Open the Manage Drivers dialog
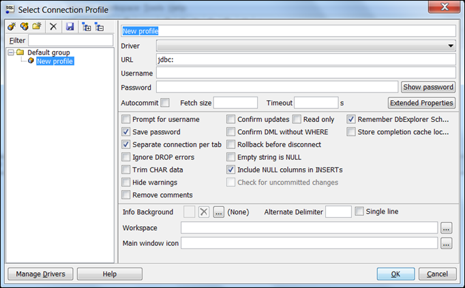 [x=40, y=274]
